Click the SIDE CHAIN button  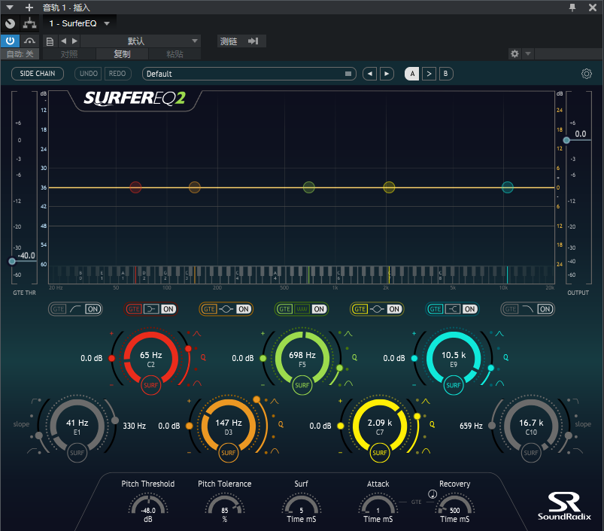pos(38,74)
